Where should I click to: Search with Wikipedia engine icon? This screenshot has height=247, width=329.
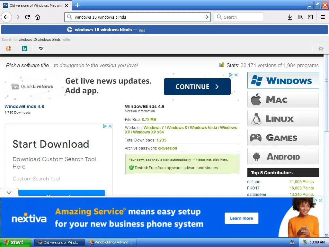click(41, 49)
